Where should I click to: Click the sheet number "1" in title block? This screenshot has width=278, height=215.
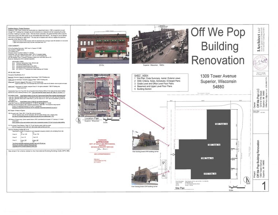pos(264,186)
